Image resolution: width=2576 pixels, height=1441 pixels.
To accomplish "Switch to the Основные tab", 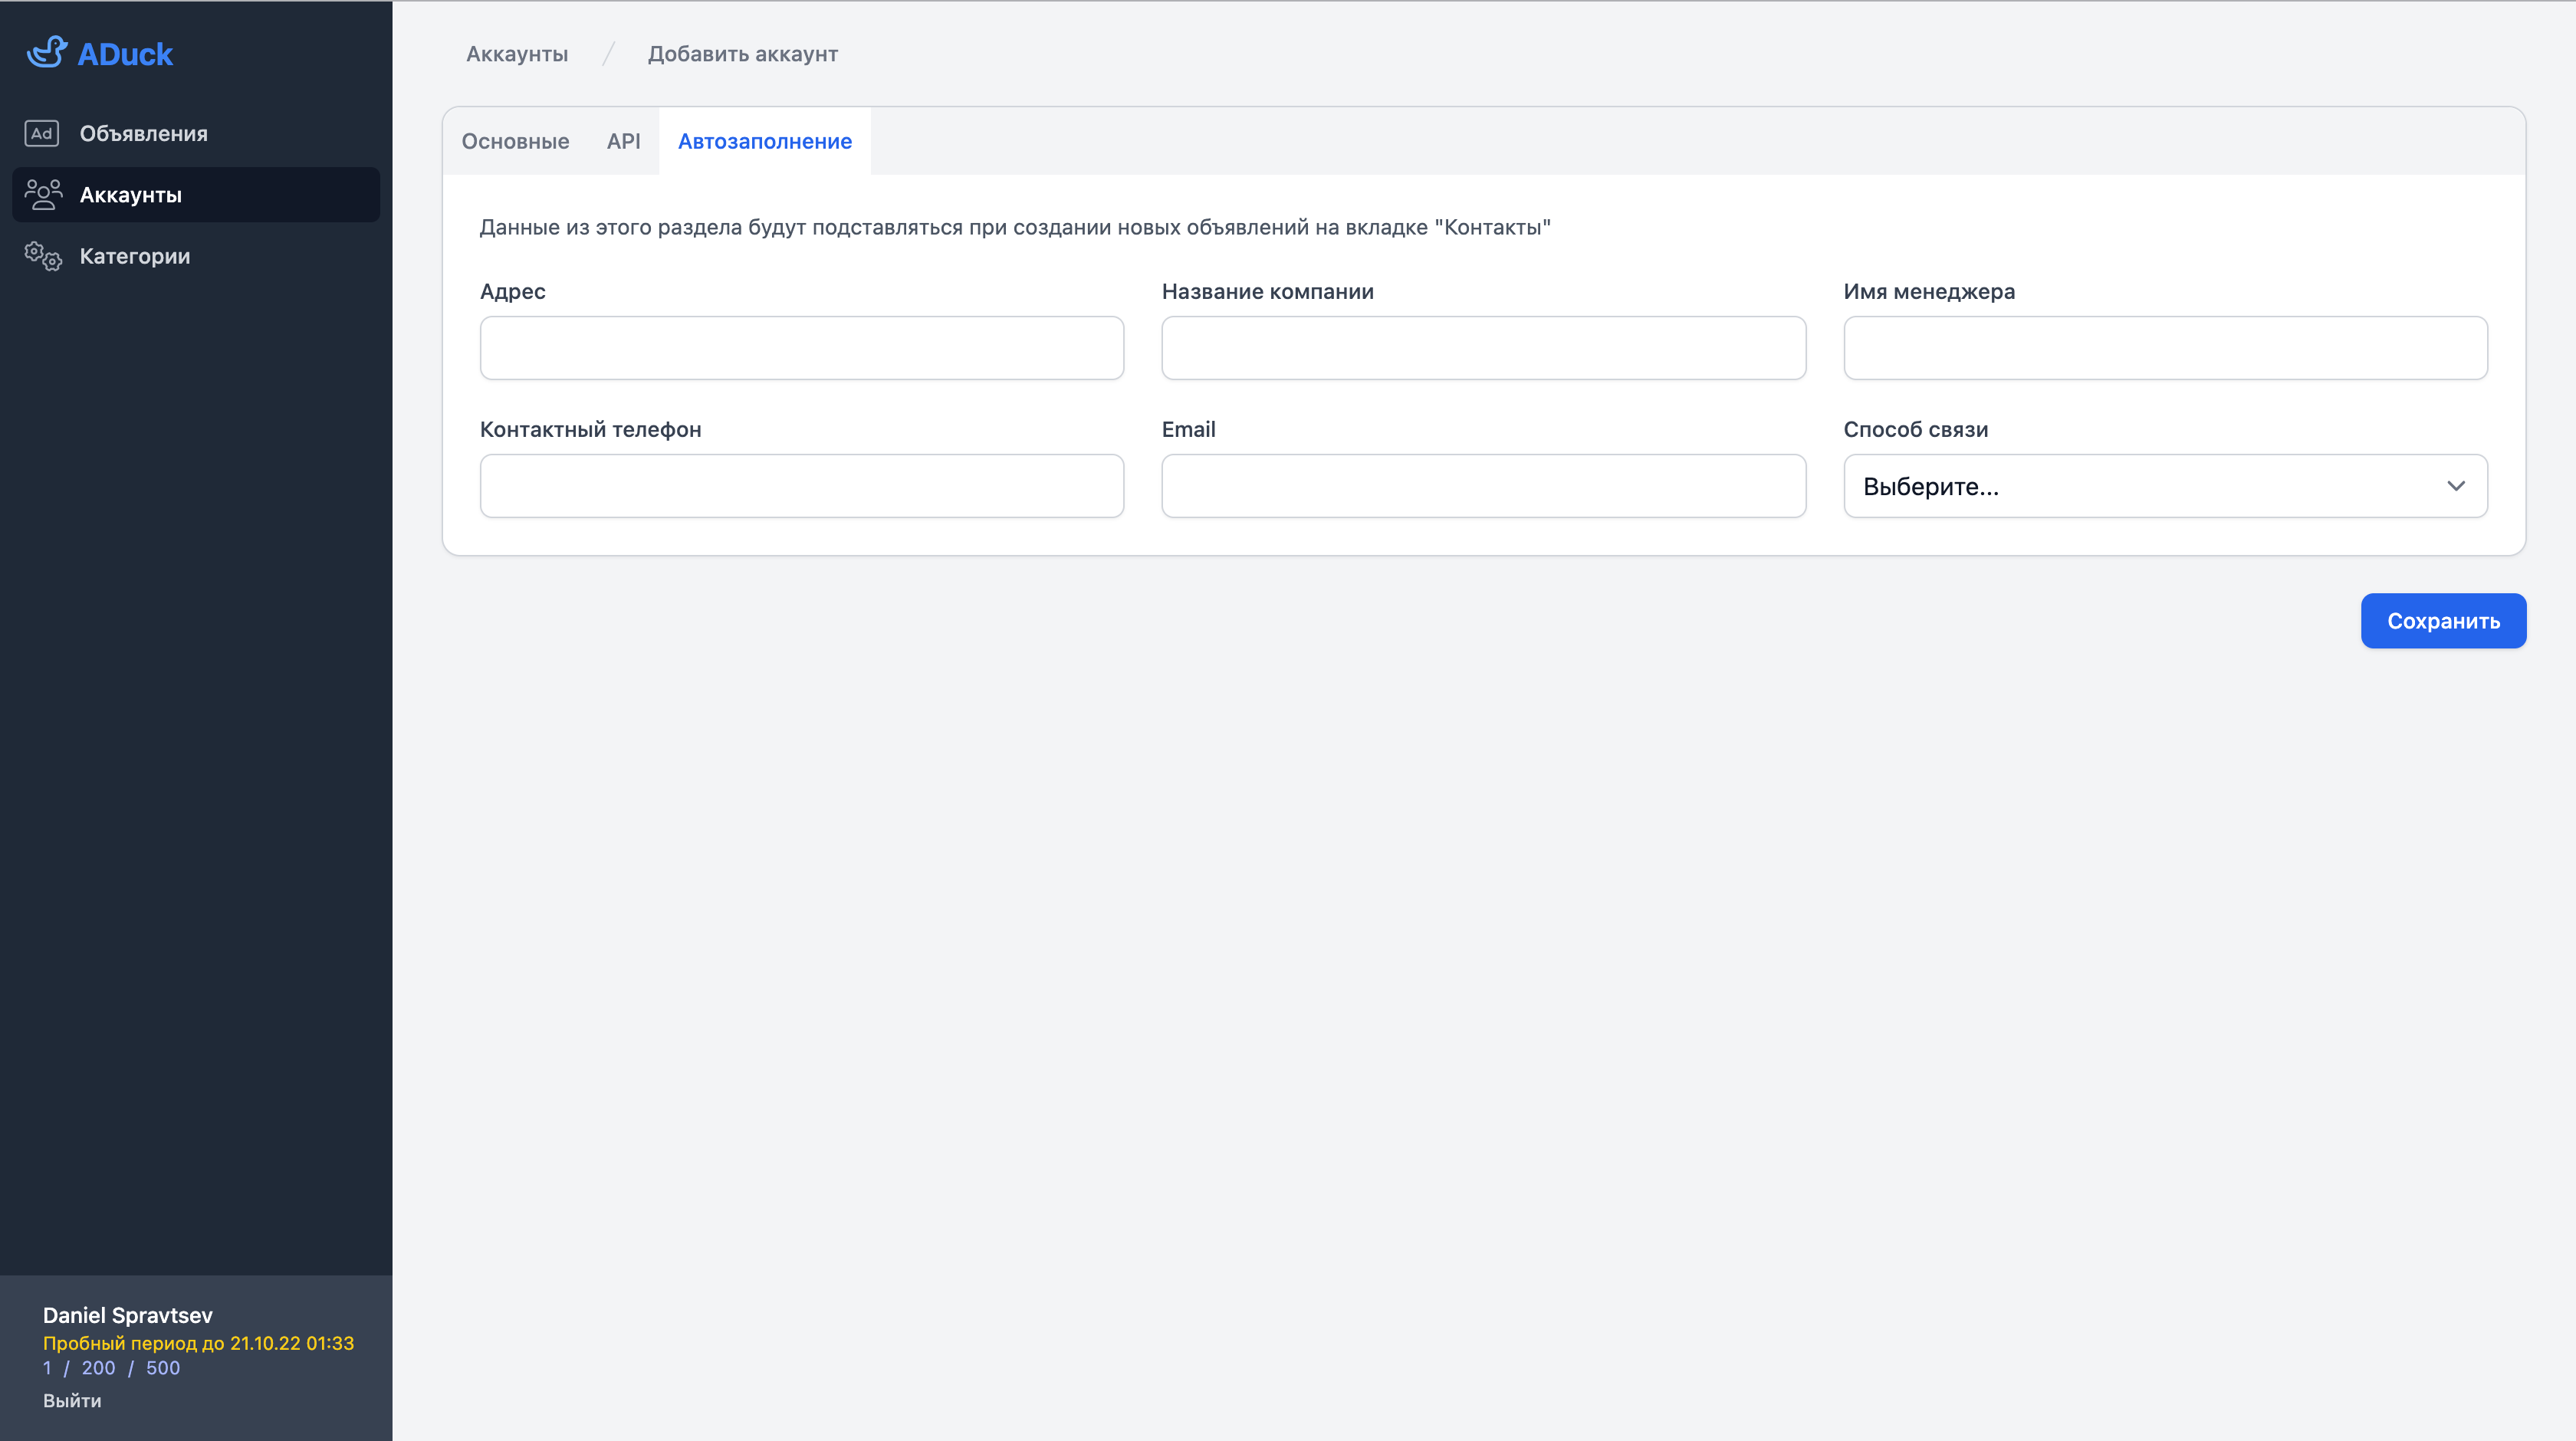I will (515, 141).
